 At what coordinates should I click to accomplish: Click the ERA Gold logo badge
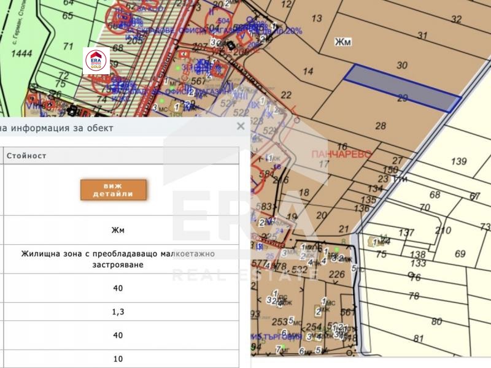96,61
